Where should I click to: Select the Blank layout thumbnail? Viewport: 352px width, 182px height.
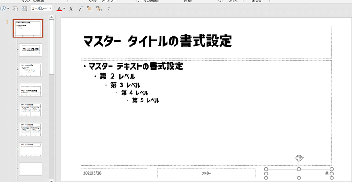click(30, 169)
